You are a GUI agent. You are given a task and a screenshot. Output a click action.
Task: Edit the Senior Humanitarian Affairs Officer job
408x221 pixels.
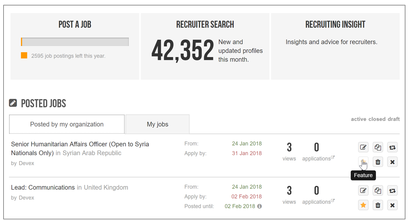pyautogui.click(x=363, y=147)
